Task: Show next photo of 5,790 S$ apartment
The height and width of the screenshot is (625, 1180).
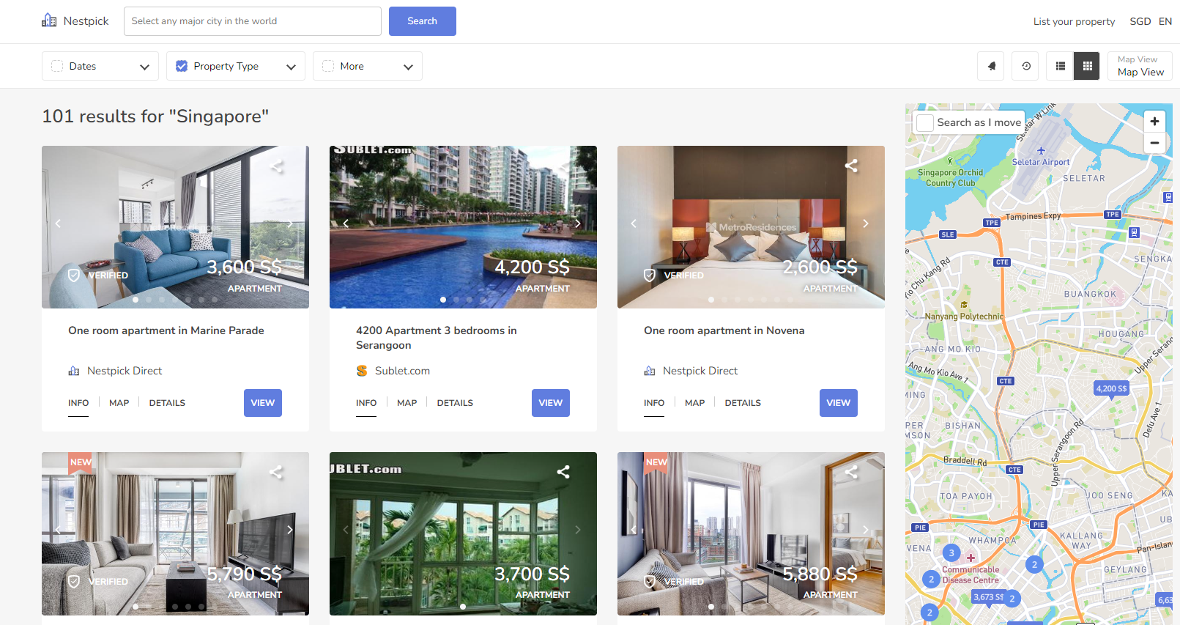Action: [x=290, y=530]
